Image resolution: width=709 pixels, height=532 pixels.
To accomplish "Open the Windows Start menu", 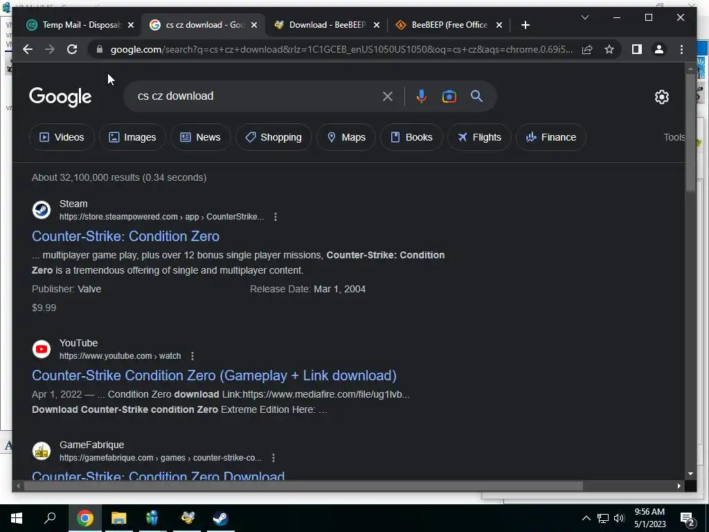I will click(17, 518).
